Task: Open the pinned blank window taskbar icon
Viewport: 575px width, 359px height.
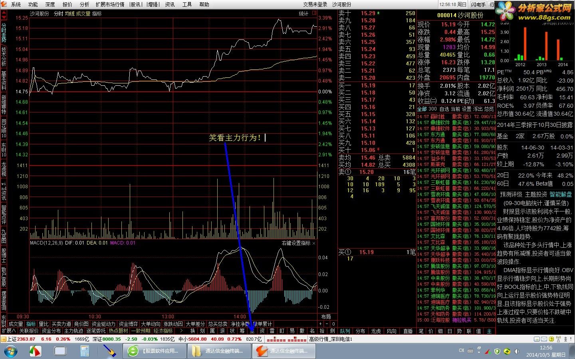Action: (60, 351)
